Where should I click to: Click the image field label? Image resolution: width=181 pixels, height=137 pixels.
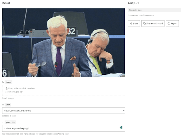(8, 82)
